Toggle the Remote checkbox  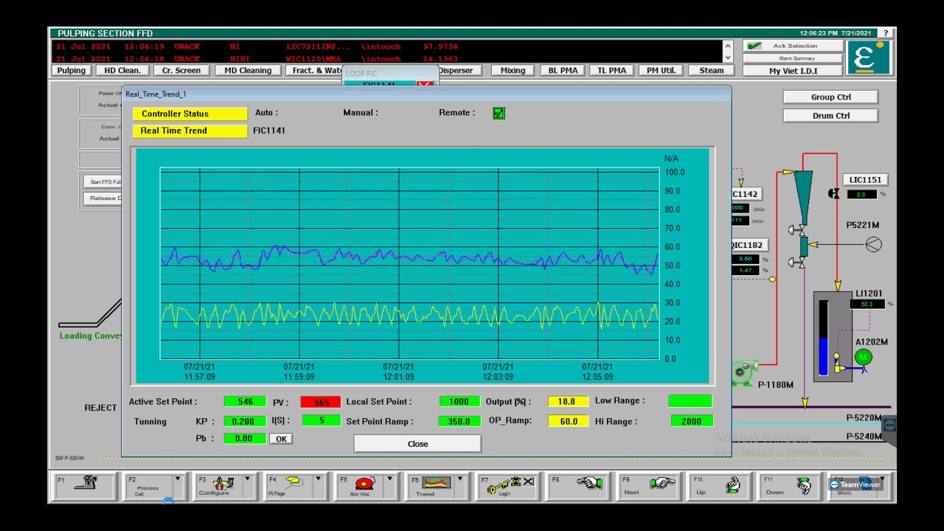(499, 113)
